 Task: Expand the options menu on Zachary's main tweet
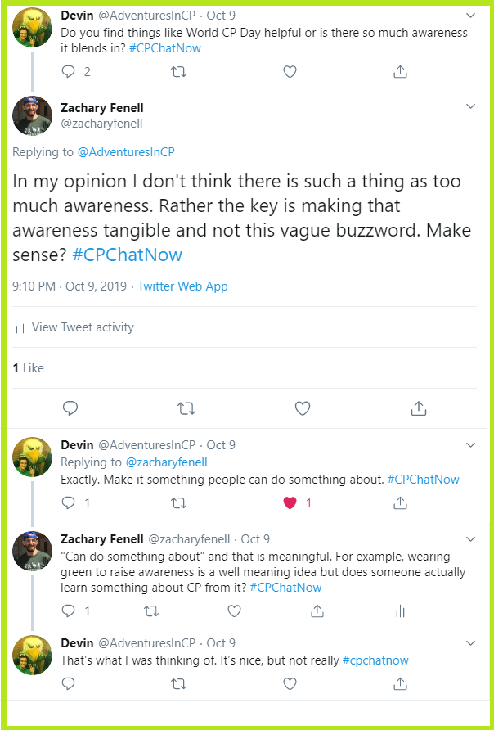tap(470, 106)
